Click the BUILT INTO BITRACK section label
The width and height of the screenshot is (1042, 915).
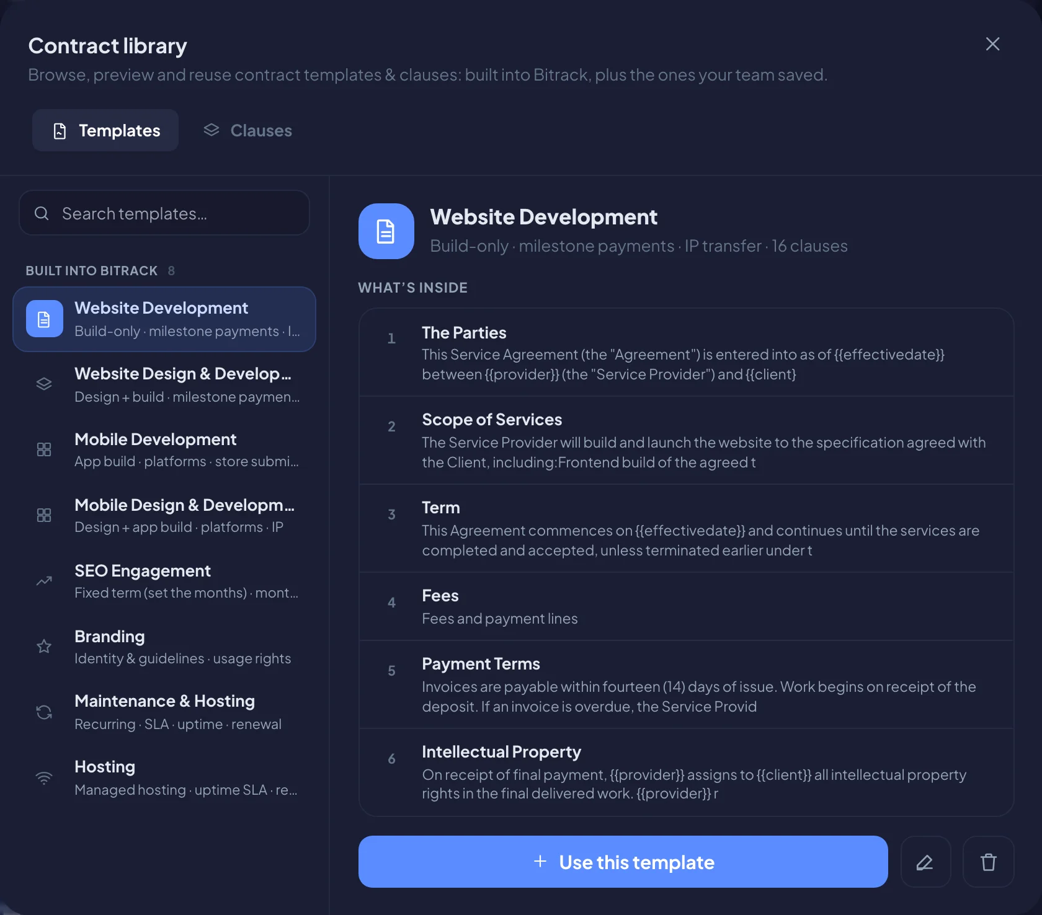click(92, 271)
